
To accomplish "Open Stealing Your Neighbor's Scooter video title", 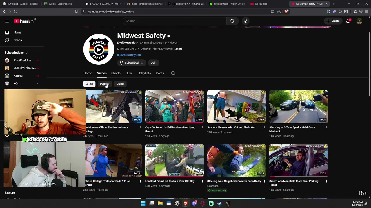I will 234,181.
